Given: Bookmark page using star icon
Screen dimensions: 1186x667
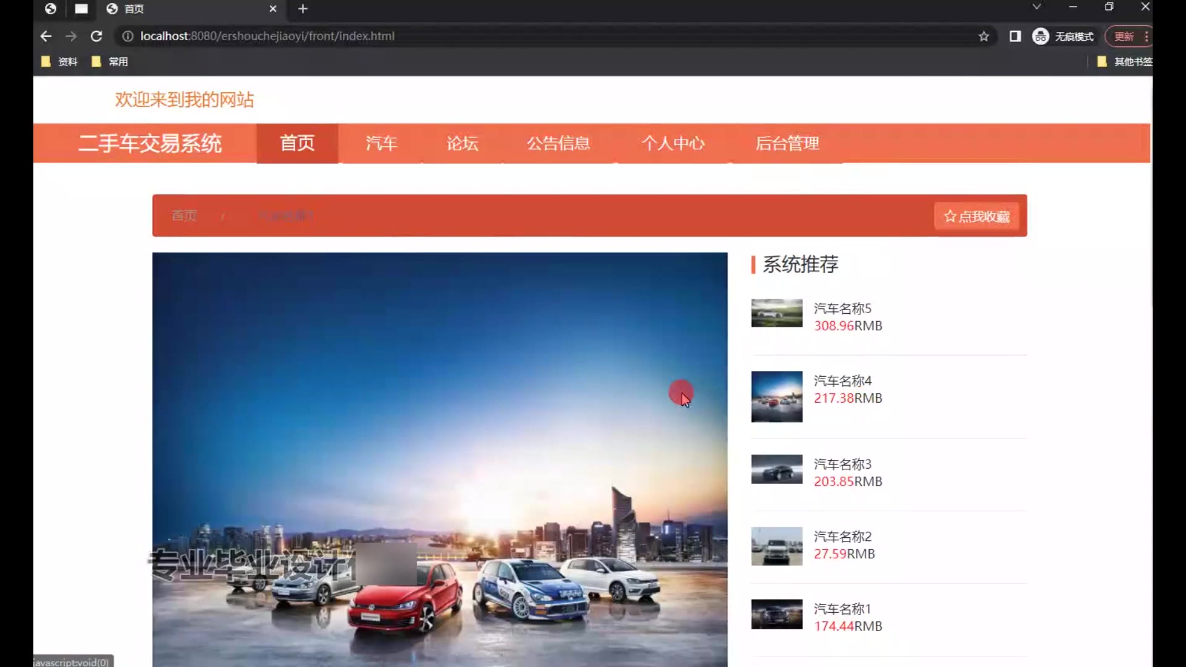Looking at the screenshot, I should click(x=983, y=36).
